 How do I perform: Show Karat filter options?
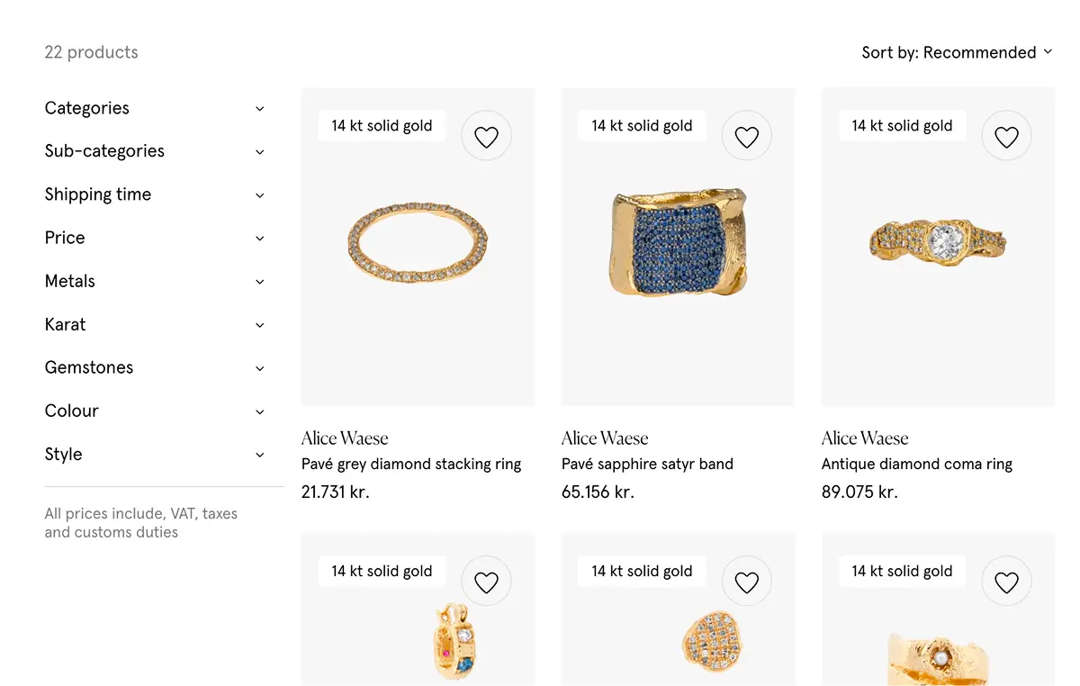[155, 324]
